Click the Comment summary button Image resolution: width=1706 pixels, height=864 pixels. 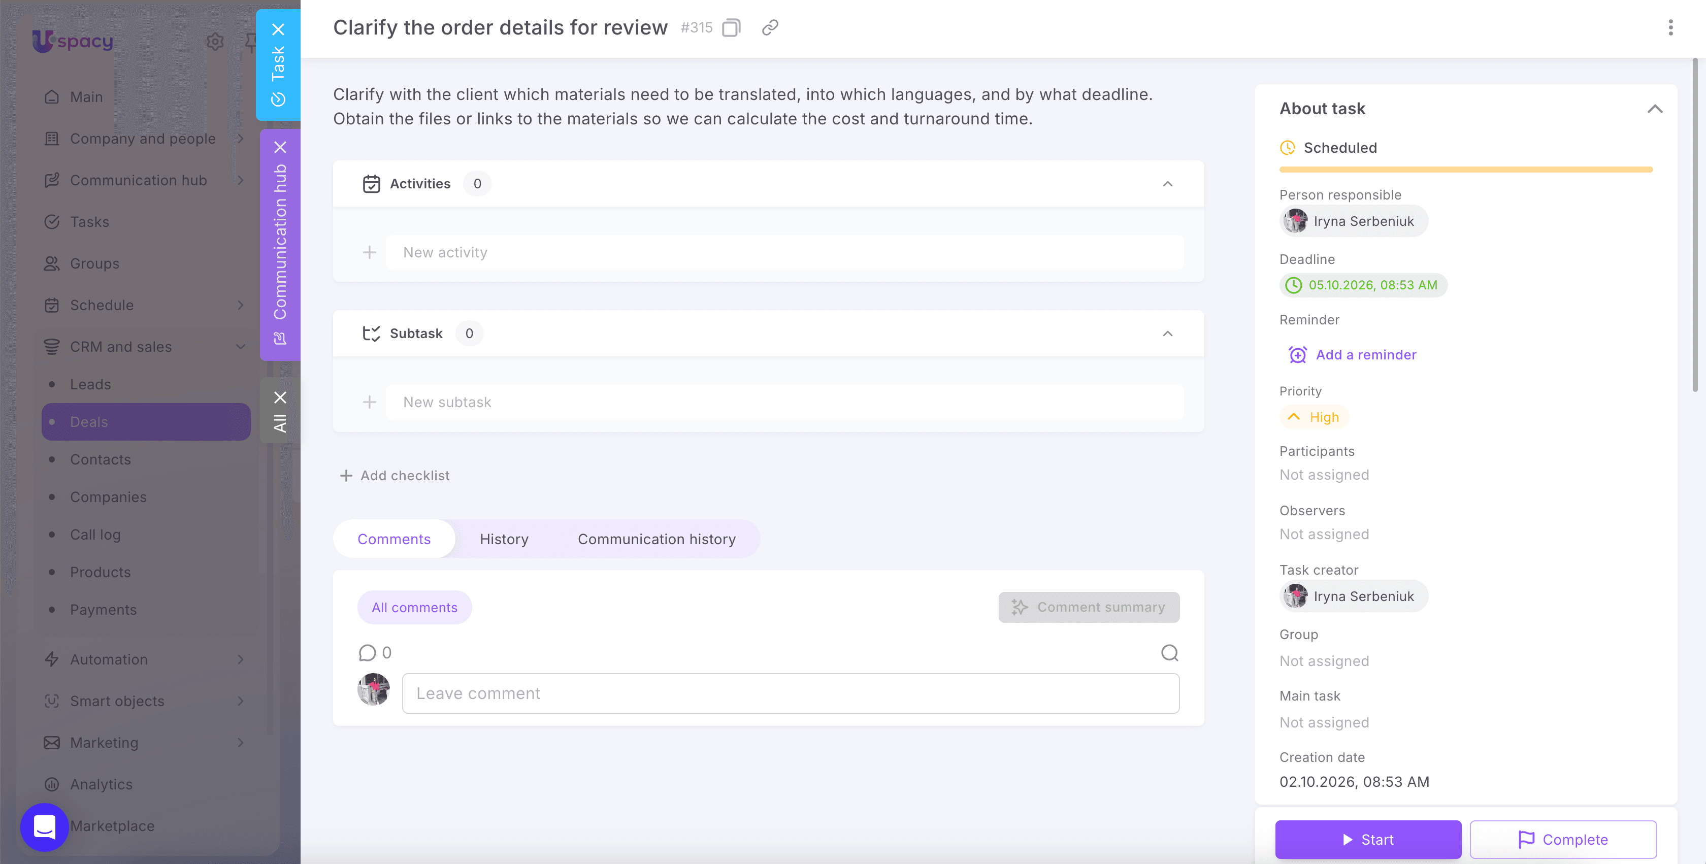(1089, 607)
